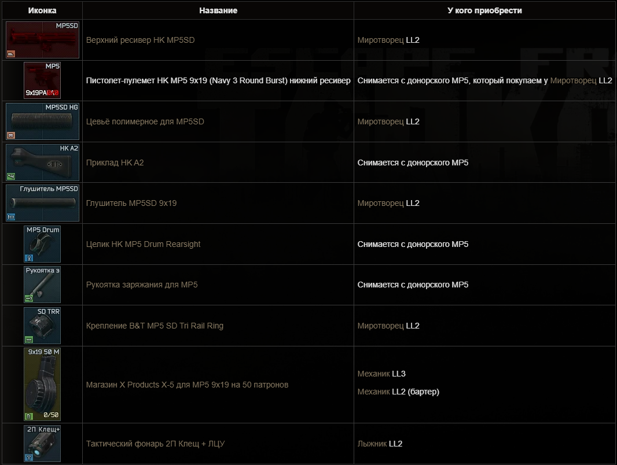Image resolution: width=617 pixels, height=465 pixels.
Task: Open the Рукоятка заряжания для MP5 link
Action: [142, 285]
